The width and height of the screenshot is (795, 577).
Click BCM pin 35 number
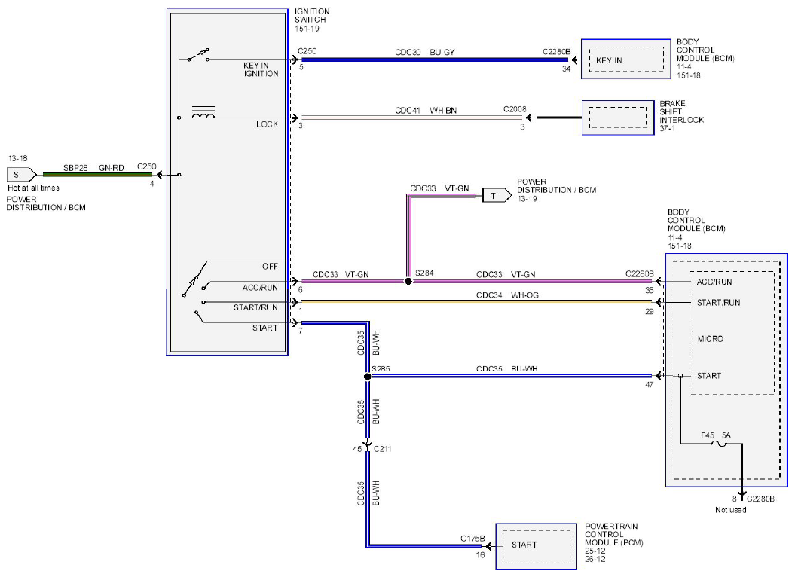(x=650, y=291)
